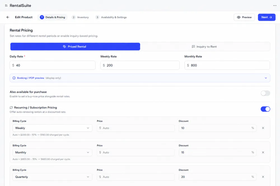Click the Weekly cycle Auto price field

click(136, 128)
